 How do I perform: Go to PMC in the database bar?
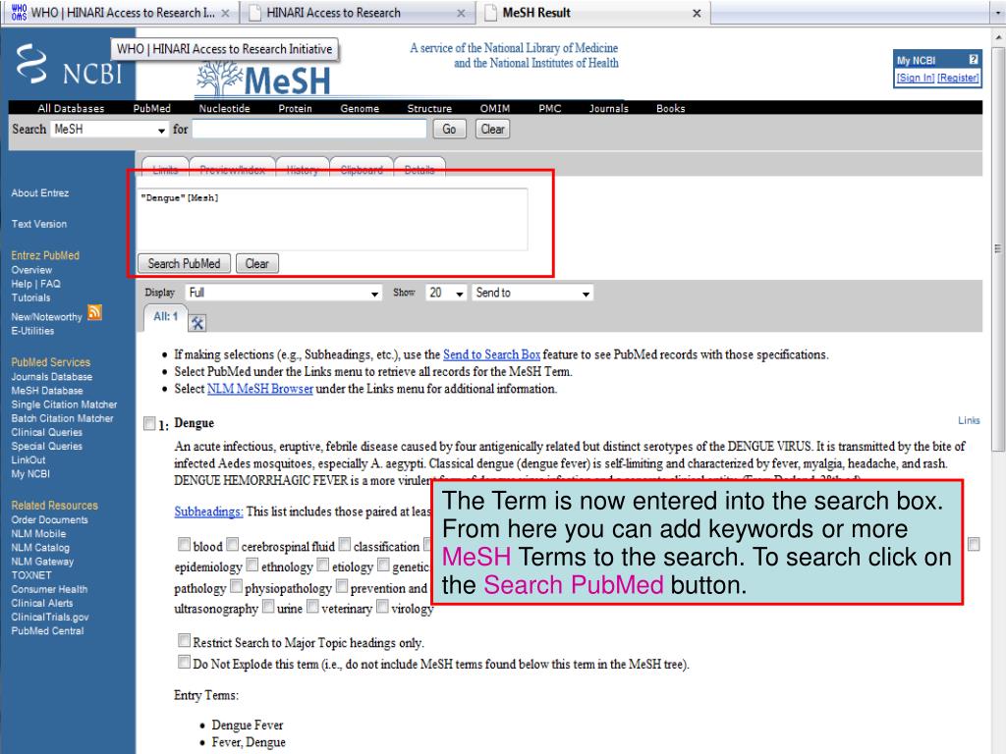(x=550, y=108)
